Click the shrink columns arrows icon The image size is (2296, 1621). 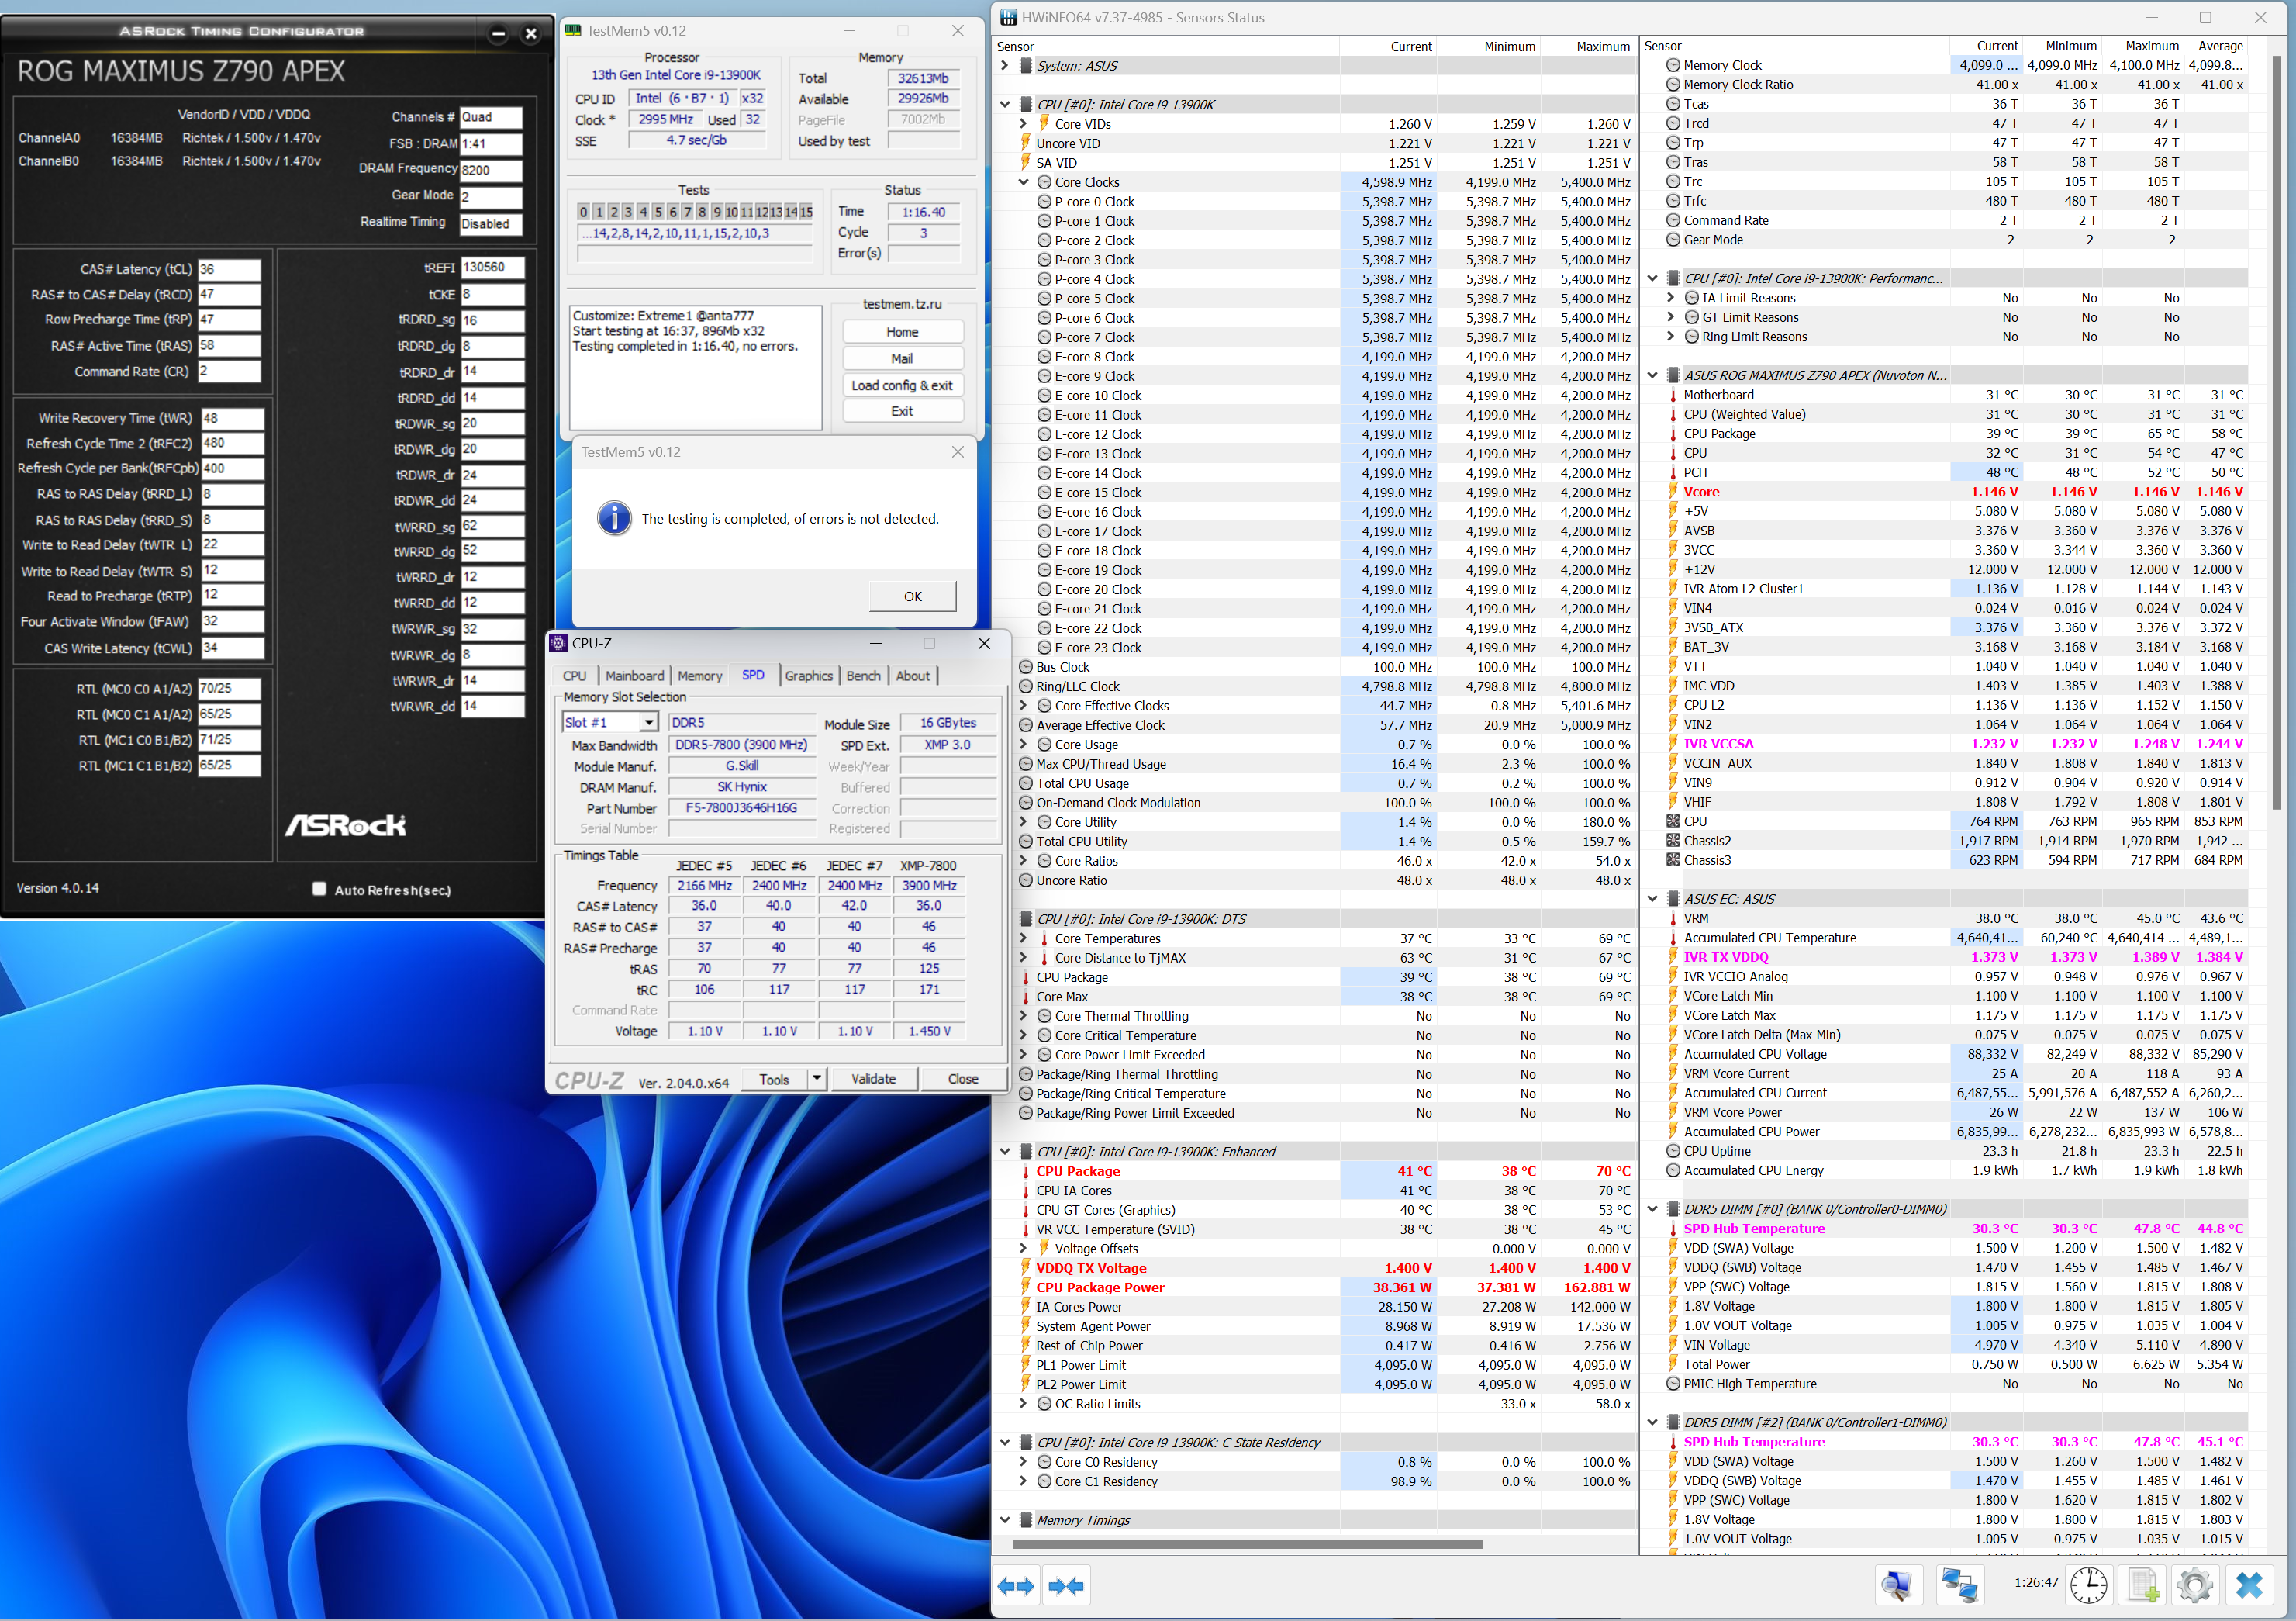click(1066, 1586)
